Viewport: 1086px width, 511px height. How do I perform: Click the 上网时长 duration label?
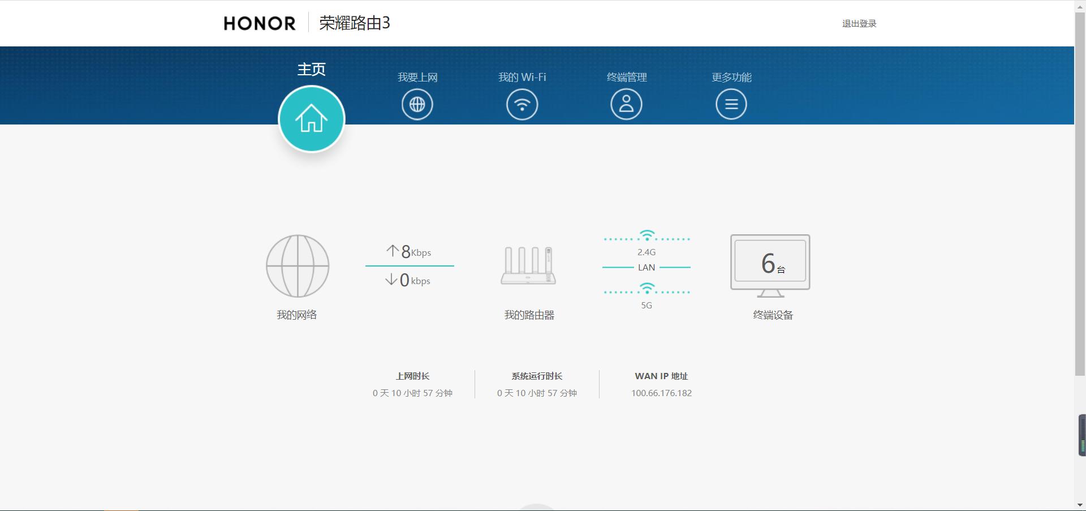point(412,376)
